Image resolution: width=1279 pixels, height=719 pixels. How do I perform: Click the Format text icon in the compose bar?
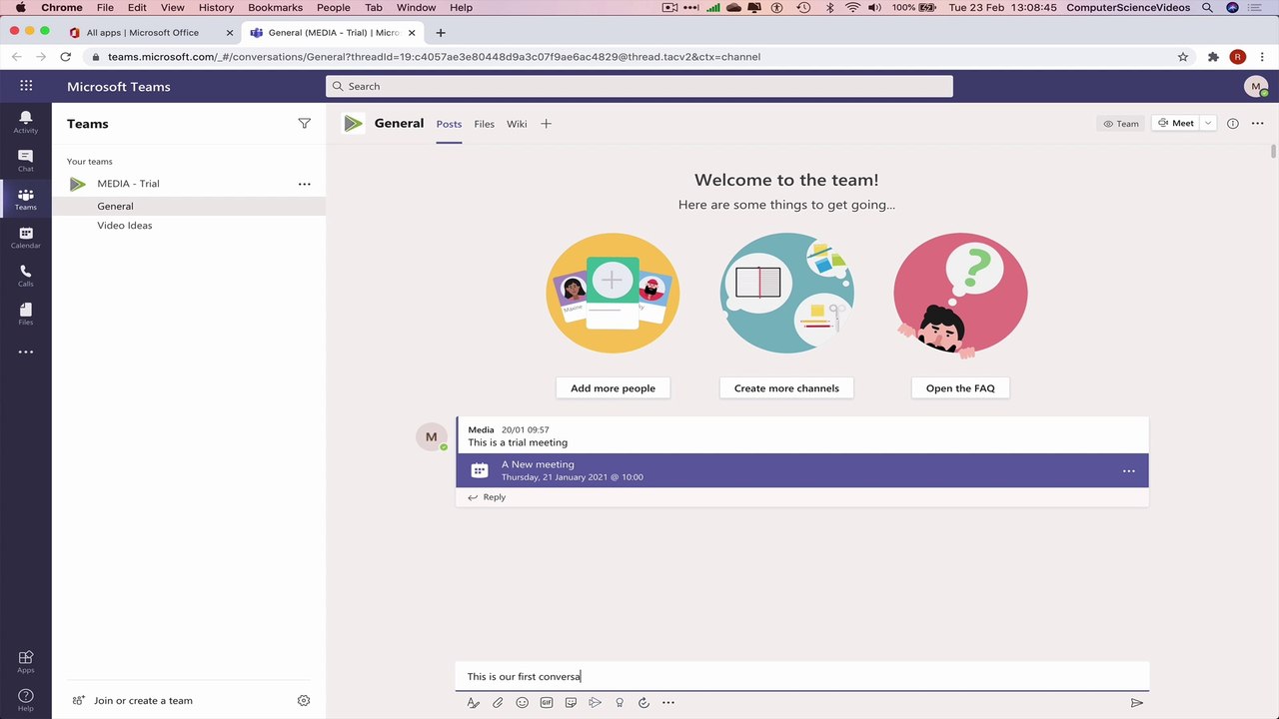[x=474, y=703]
